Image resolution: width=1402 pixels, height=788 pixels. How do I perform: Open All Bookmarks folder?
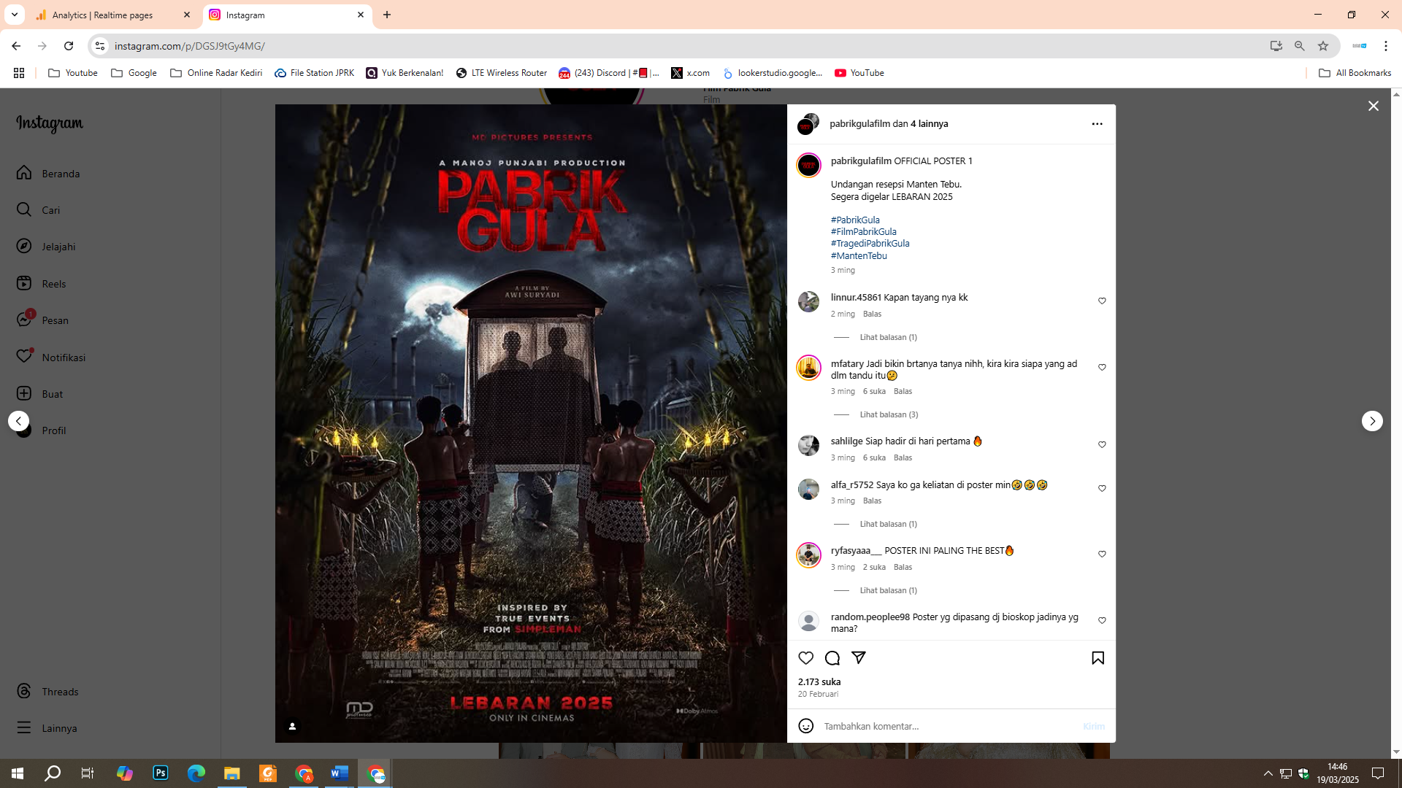tap(1355, 73)
